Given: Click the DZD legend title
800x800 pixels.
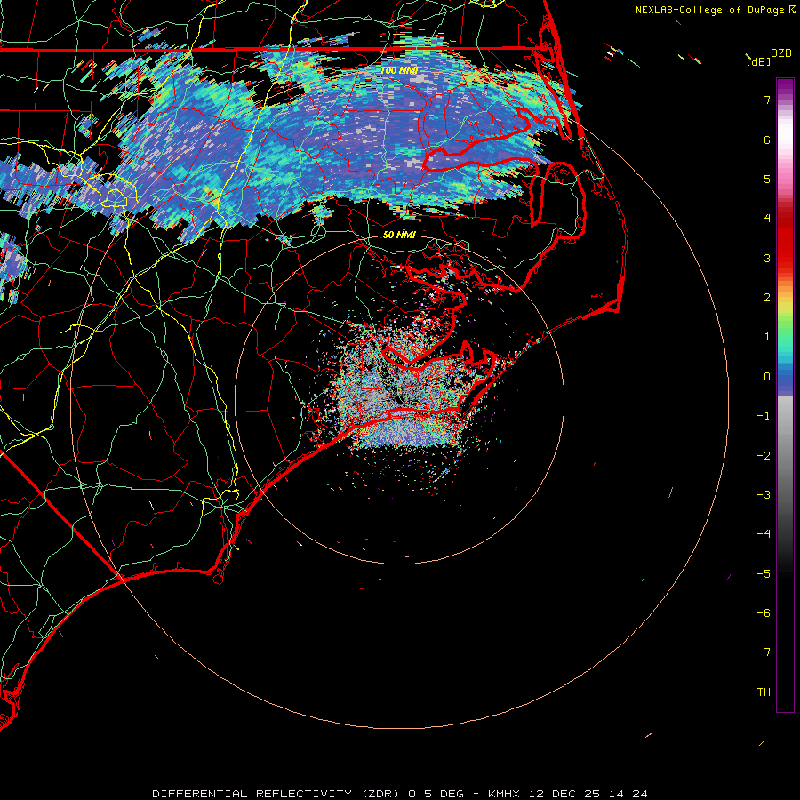Looking at the screenshot, I should (x=781, y=53).
